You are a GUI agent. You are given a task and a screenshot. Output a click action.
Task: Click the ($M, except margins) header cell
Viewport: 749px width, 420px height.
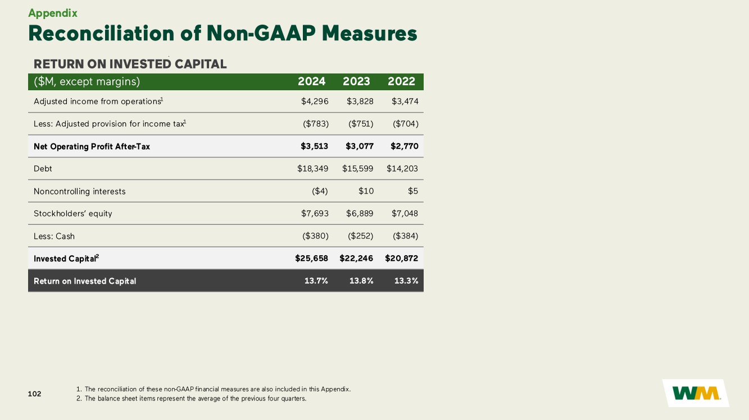click(87, 81)
